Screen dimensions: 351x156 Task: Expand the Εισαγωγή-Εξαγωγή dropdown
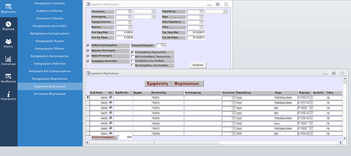click(164, 45)
